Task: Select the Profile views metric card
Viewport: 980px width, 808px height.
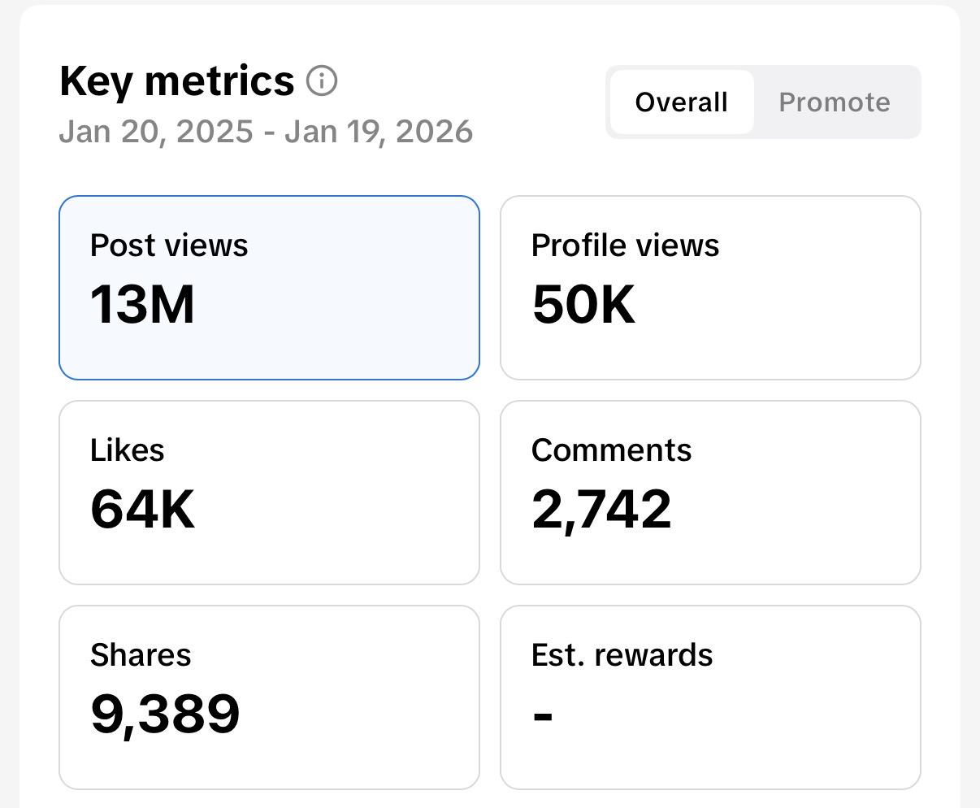Action: pyautogui.click(x=710, y=287)
